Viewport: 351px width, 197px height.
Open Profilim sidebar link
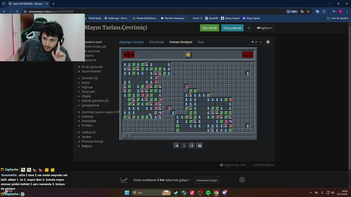point(87,126)
